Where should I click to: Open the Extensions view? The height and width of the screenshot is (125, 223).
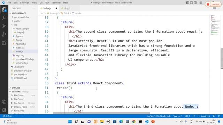[x=4, y=43]
